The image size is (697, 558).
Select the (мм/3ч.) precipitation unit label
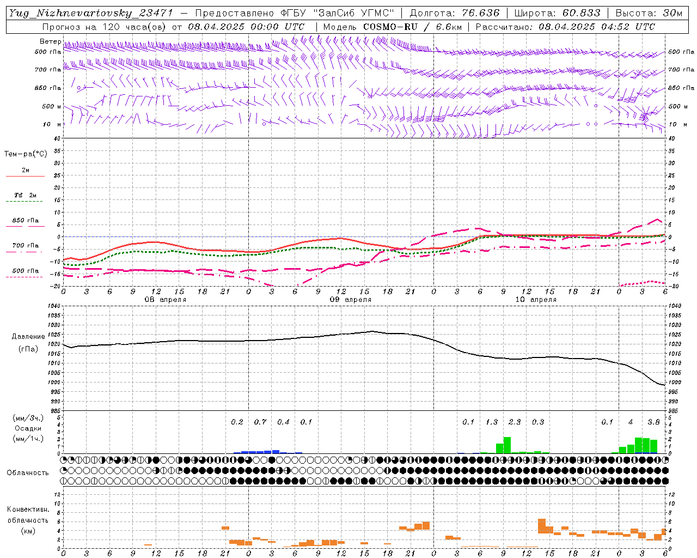click(28, 418)
